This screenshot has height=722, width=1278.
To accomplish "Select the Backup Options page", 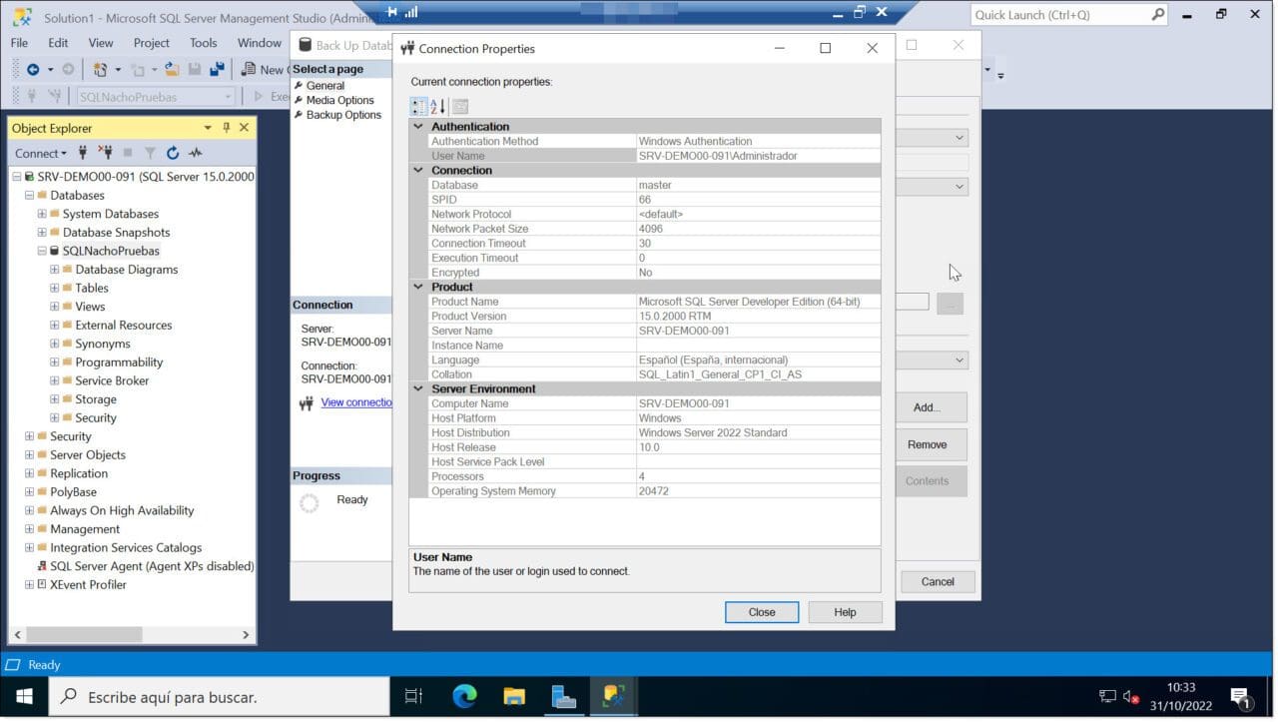I will click(343, 115).
